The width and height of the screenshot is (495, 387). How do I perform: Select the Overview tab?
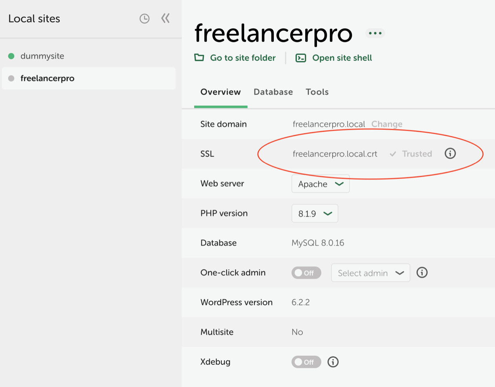(x=221, y=92)
